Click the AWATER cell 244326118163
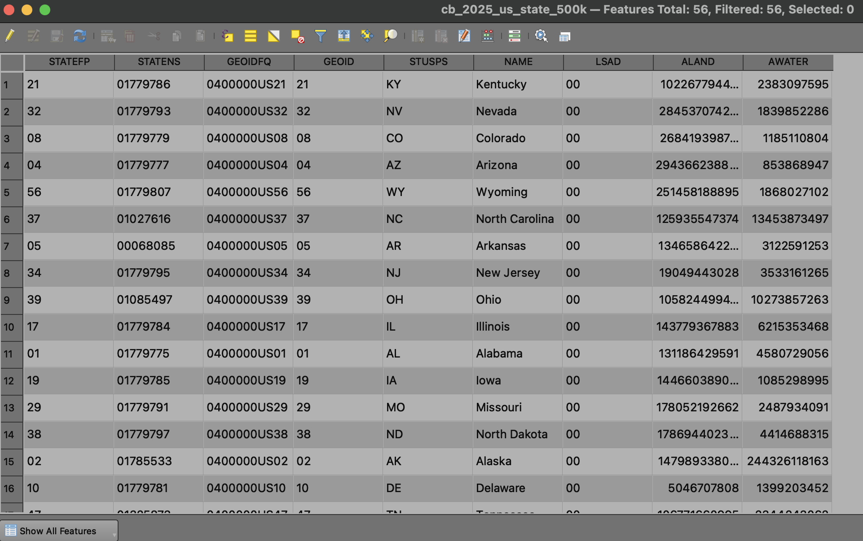Image resolution: width=863 pixels, height=541 pixels. (787, 461)
